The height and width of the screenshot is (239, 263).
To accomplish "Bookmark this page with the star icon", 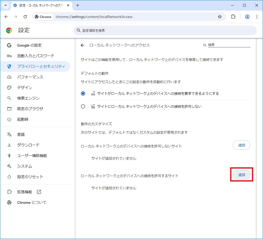I will click(220, 16).
